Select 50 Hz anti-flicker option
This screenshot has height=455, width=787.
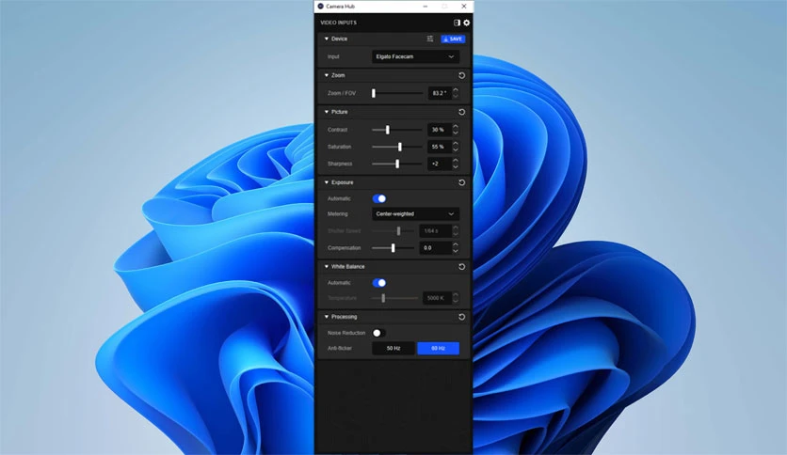coord(393,348)
